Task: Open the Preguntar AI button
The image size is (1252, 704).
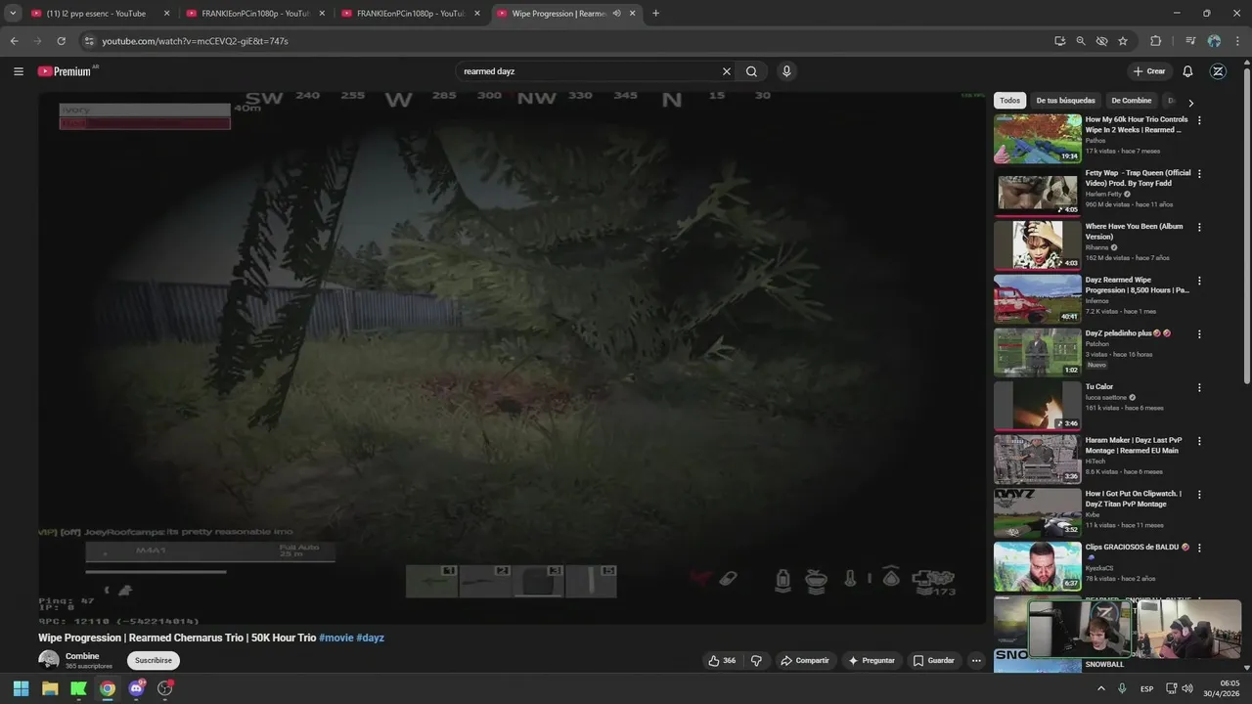Action: (x=872, y=661)
